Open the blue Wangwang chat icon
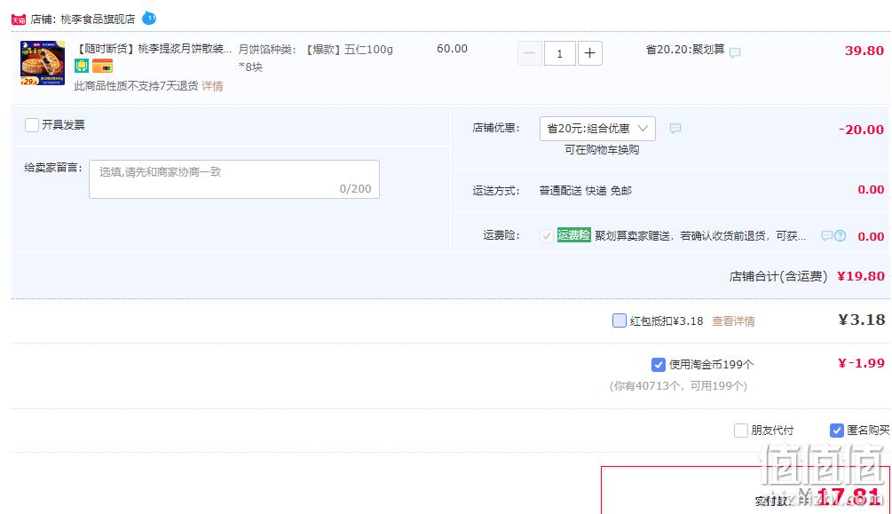 pyautogui.click(x=148, y=19)
